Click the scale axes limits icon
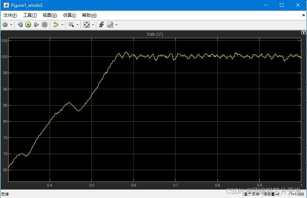 [86, 25]
